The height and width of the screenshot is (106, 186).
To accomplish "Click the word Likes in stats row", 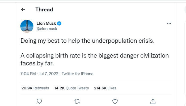I will 112,88.
